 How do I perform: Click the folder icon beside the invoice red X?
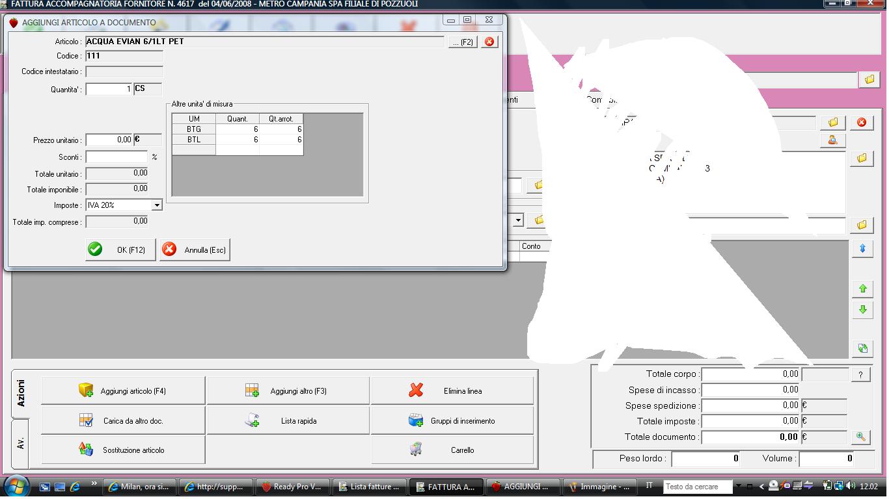(832, 122)
